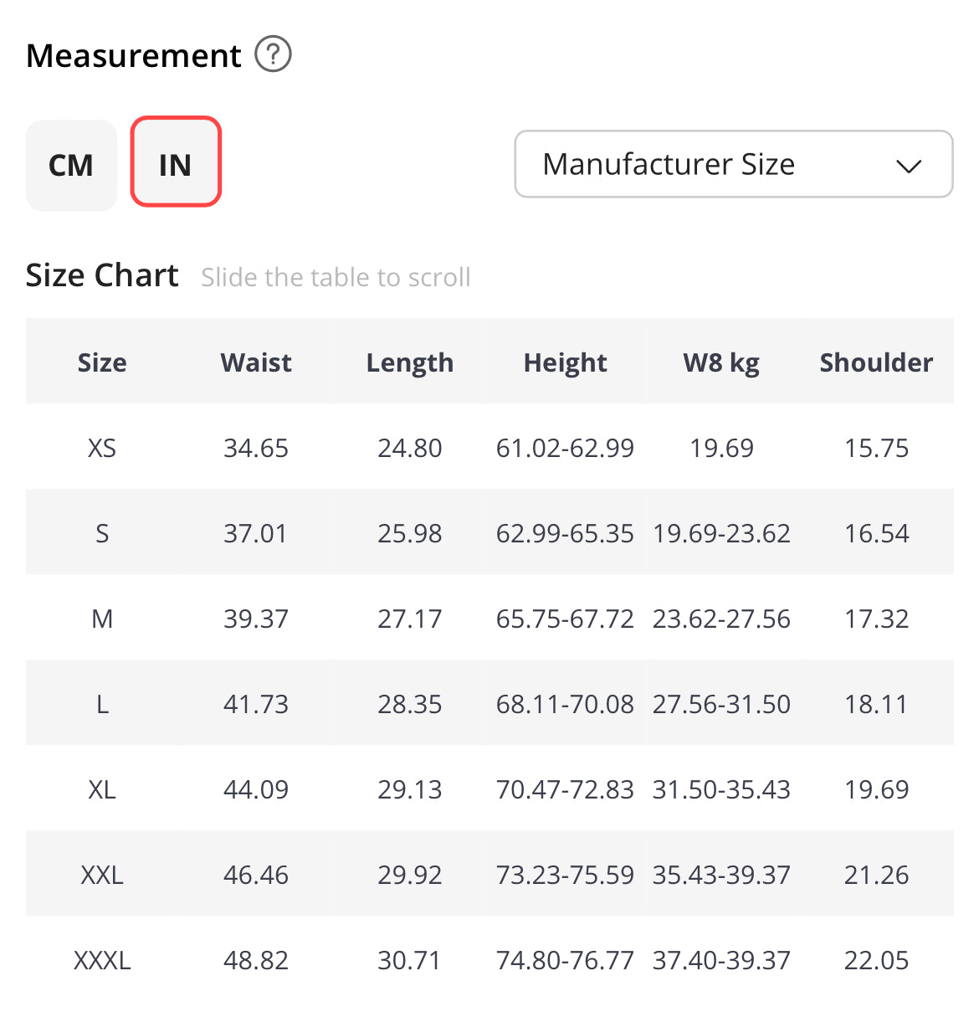
Task: Click the Size Chart heading
Action: coord(102,275)
